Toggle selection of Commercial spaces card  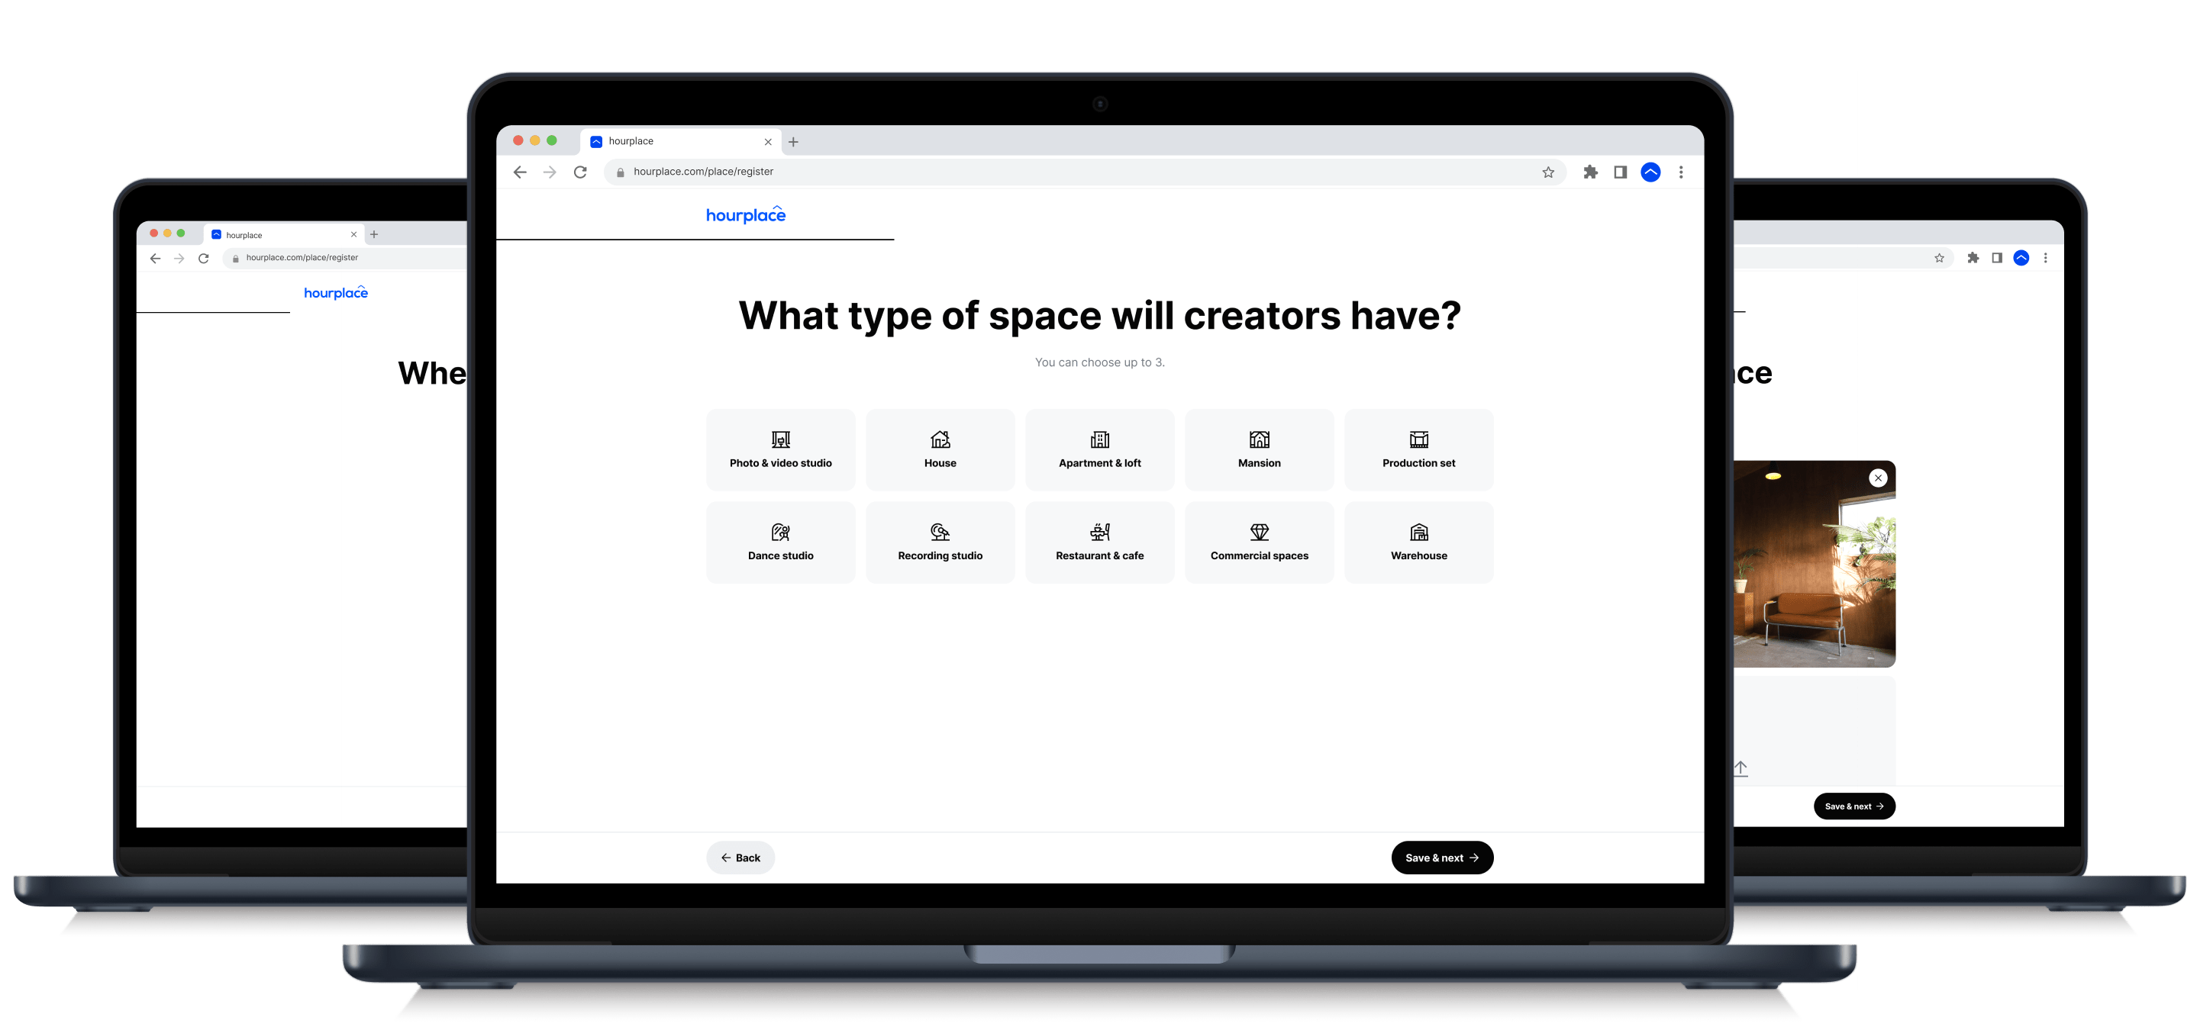tap(1260, 542)
